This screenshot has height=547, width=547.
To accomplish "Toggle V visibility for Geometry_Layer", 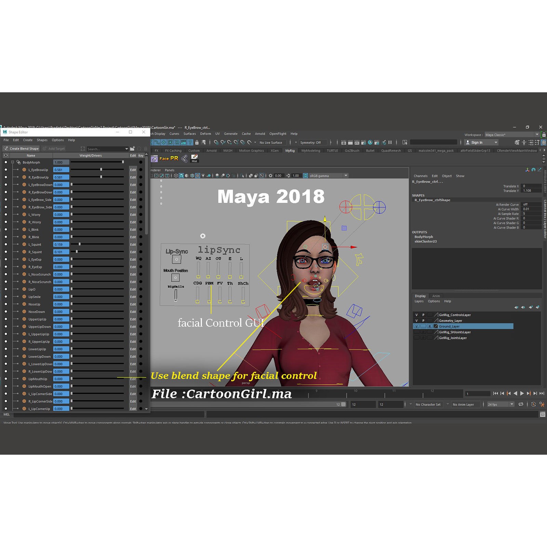I will coord(416,321).
